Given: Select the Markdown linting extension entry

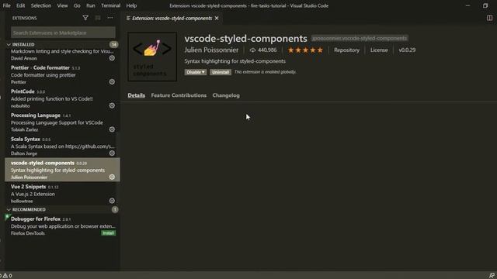Looking at the screenshot, I should pos(62,55).
